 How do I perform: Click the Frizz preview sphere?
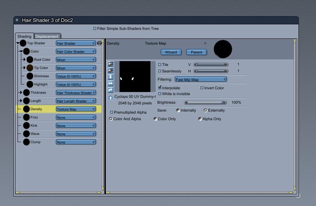point(26,117)
